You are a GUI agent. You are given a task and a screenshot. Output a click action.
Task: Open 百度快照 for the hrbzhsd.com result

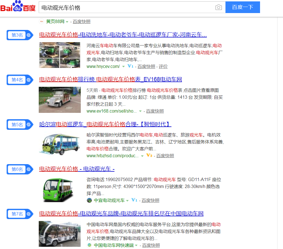coord(165,156)
